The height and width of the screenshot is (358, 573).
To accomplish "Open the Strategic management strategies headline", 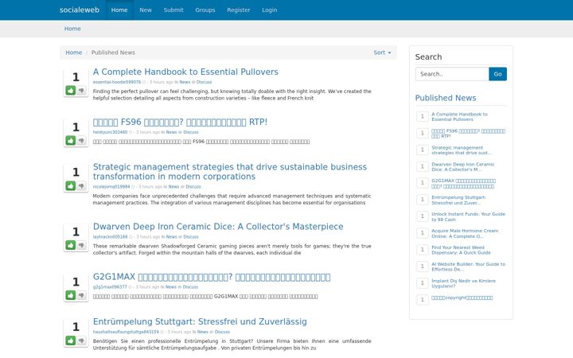I will [230, 172].
